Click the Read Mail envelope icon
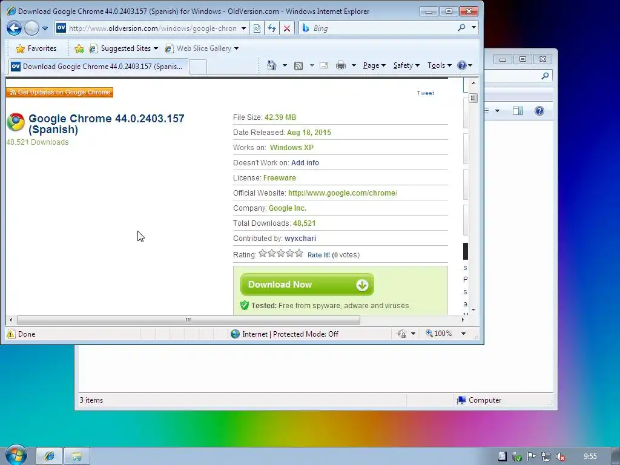The image size is (620, 465). (x=325, y=65)
